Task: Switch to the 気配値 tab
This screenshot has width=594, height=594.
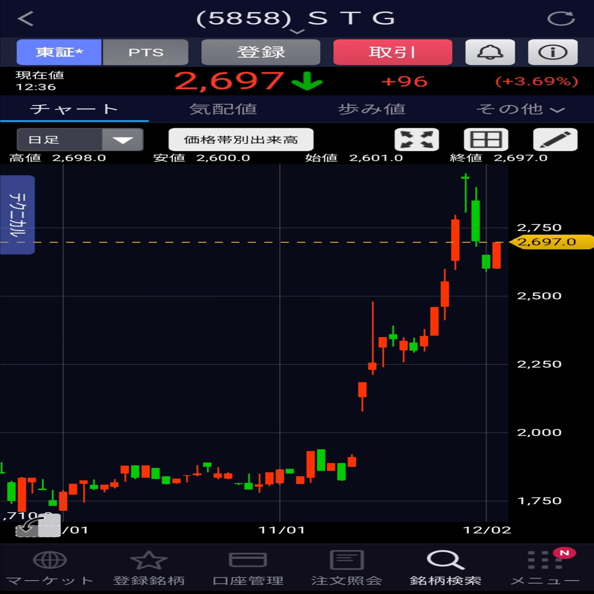Action: point(223,109)
